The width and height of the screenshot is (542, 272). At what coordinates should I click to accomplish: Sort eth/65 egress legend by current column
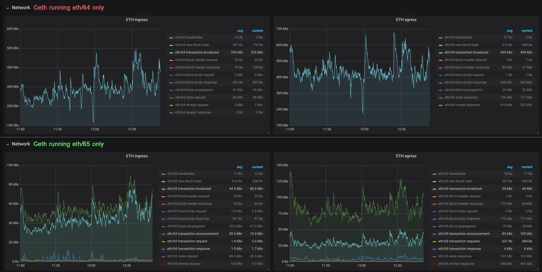(527, 167)
